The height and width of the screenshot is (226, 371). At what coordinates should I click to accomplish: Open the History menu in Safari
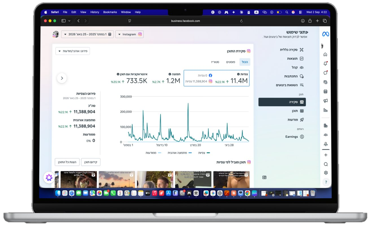[x=95, y=12]
